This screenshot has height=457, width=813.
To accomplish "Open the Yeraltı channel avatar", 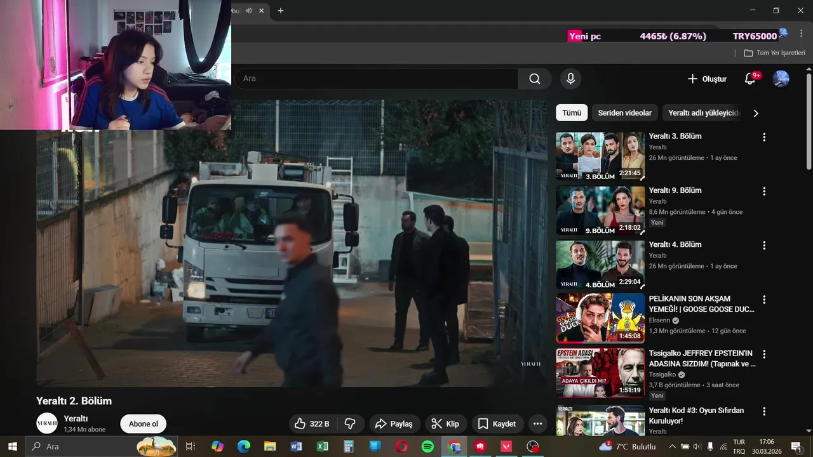I will 47,423.
